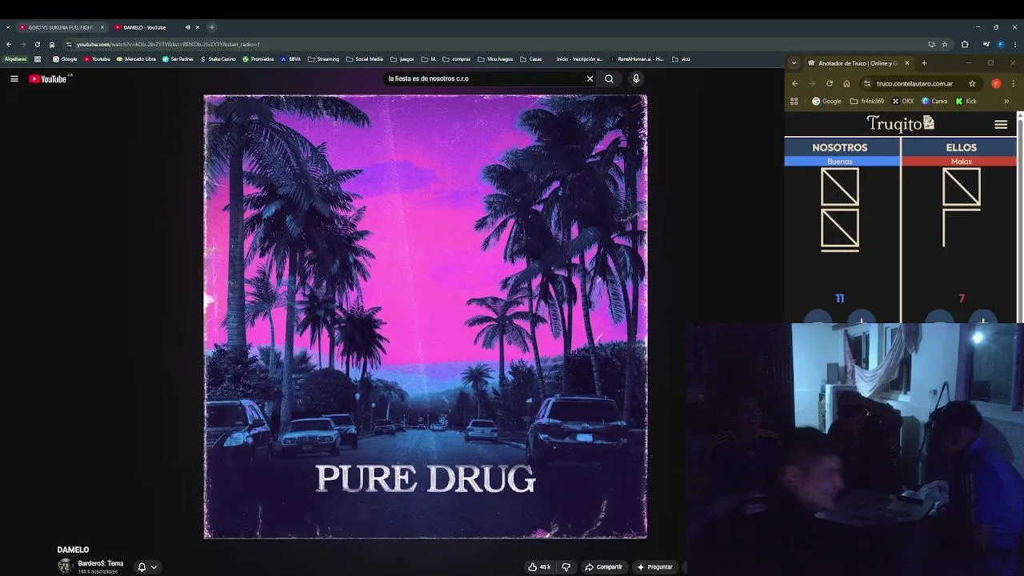Click truco.contelautaro.com.ar address bar
The height and width of the screenshot is (576, 1024).
[x=919, y=83]
